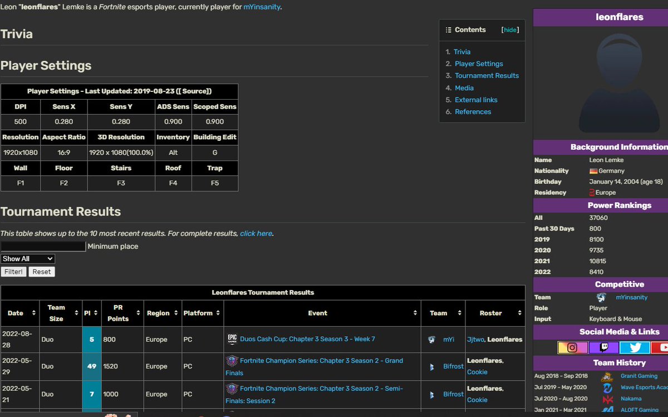Screen dimensions: 668x417
Task: Click the Nakama team logo
Action: [x=607, y=399]
